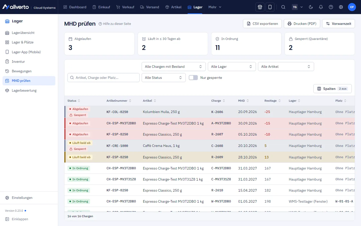Click Vorwarnzeit button

coord(338,24)
